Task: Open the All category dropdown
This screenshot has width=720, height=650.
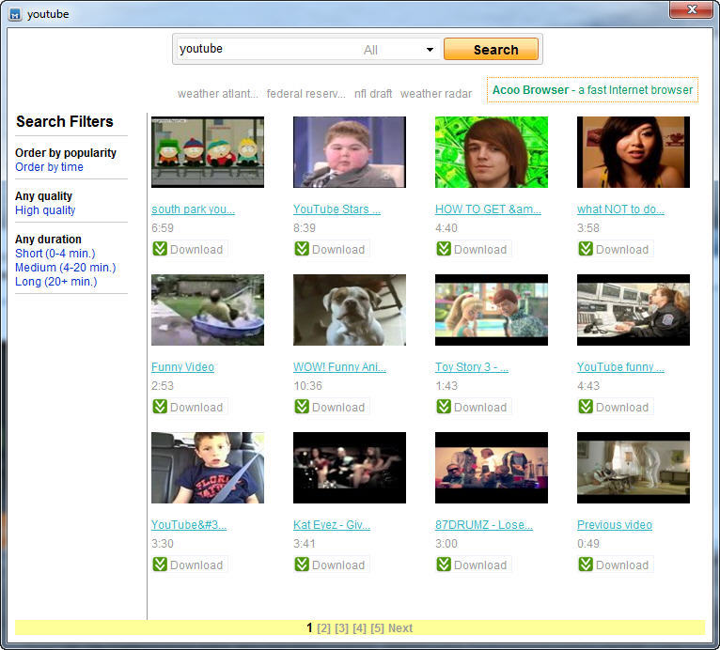Action: [x=399, y=50]
